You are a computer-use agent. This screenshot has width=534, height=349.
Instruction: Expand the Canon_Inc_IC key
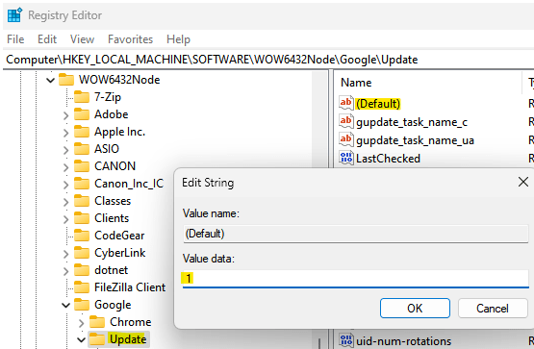[x=65, y=185]
